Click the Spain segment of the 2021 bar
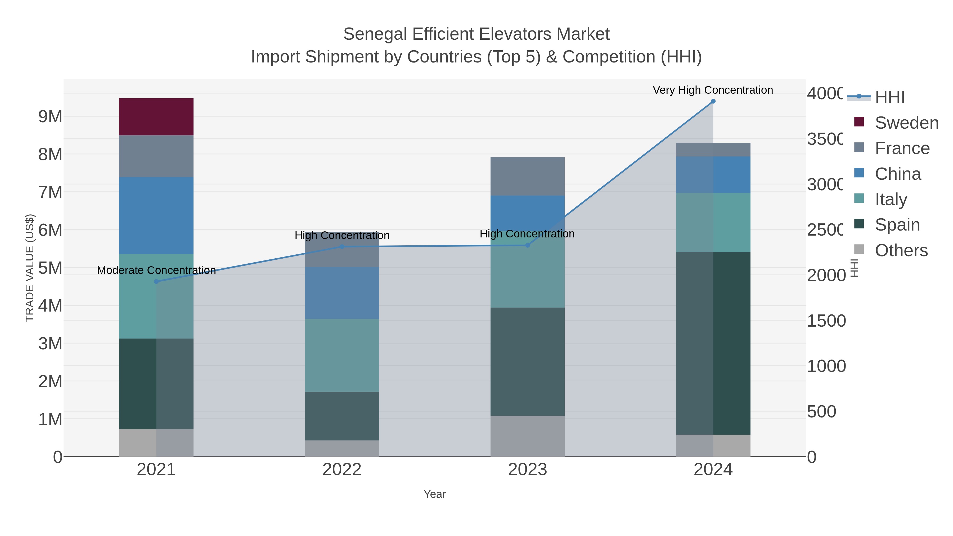The width and height of the screenshot is (953, 536). tap(156, 384)
